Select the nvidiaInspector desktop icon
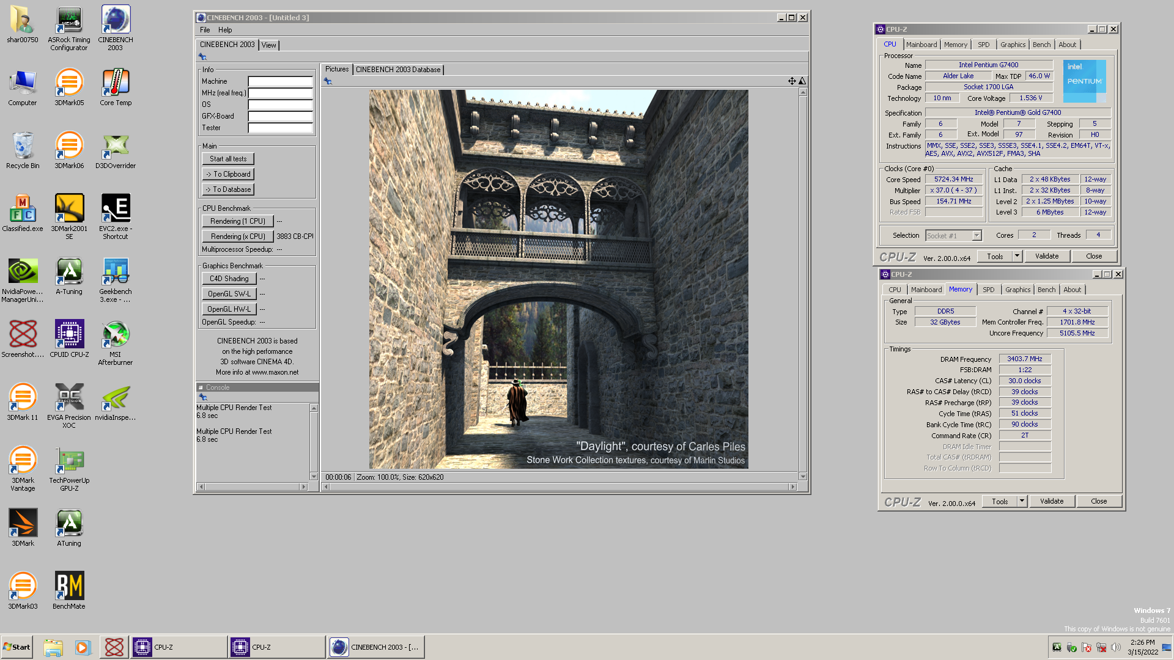The height and width of the screenshot is (660, 1174). coord(116,402)
